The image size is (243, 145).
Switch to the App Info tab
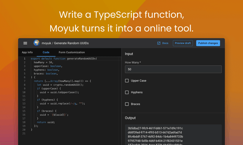point(27,52)
